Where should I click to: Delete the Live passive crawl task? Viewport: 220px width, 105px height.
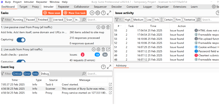108,27
